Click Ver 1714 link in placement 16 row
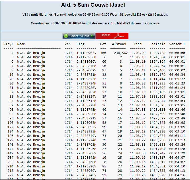 coord(68,75)
